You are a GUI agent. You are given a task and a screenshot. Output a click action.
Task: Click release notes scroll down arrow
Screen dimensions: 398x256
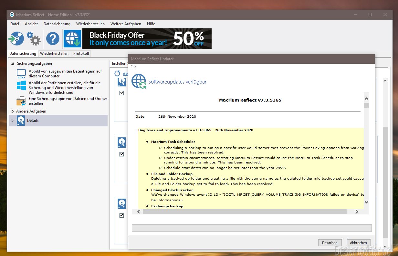[x=366, y=202]
